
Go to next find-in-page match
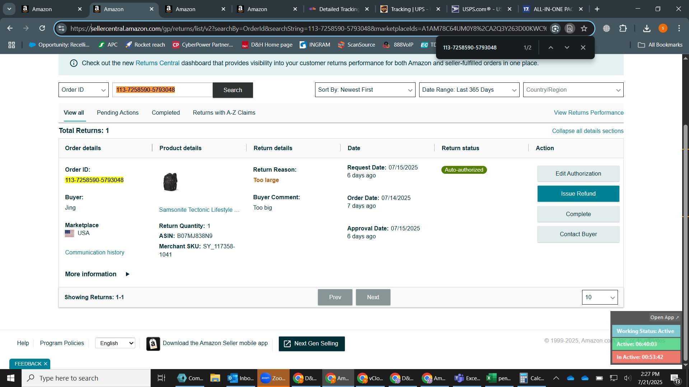click(x=567, y=47)
